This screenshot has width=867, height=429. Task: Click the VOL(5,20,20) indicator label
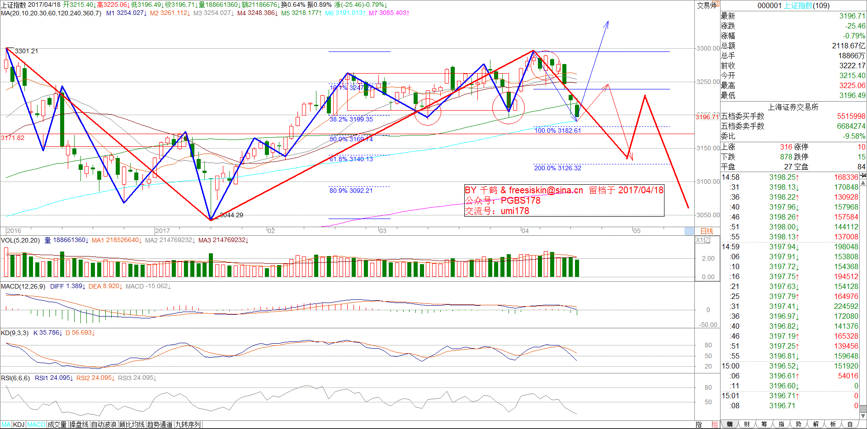(x=20, y=240)
